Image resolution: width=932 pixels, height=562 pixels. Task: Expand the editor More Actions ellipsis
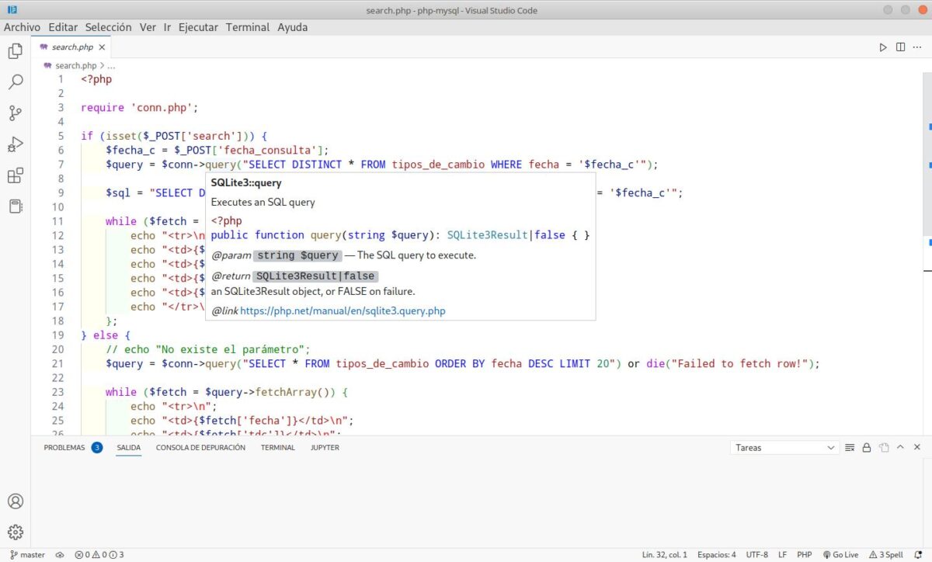917,47
